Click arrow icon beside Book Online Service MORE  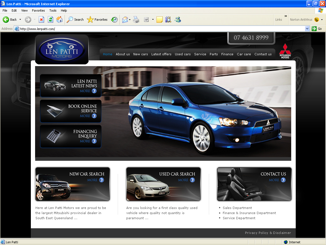click(x=94, y=116)
